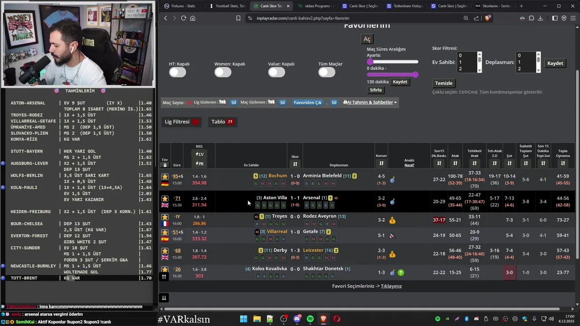Click the scroll-down double arrow button
580x326 pixels.
point(164,297)
